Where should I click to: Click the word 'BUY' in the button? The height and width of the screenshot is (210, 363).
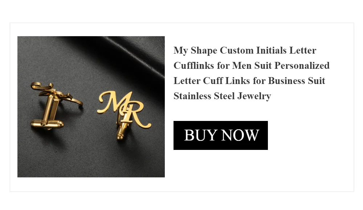pyautogui.click(x=200, y=135)
